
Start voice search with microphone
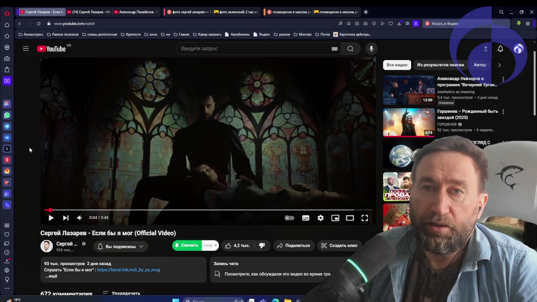371,49
